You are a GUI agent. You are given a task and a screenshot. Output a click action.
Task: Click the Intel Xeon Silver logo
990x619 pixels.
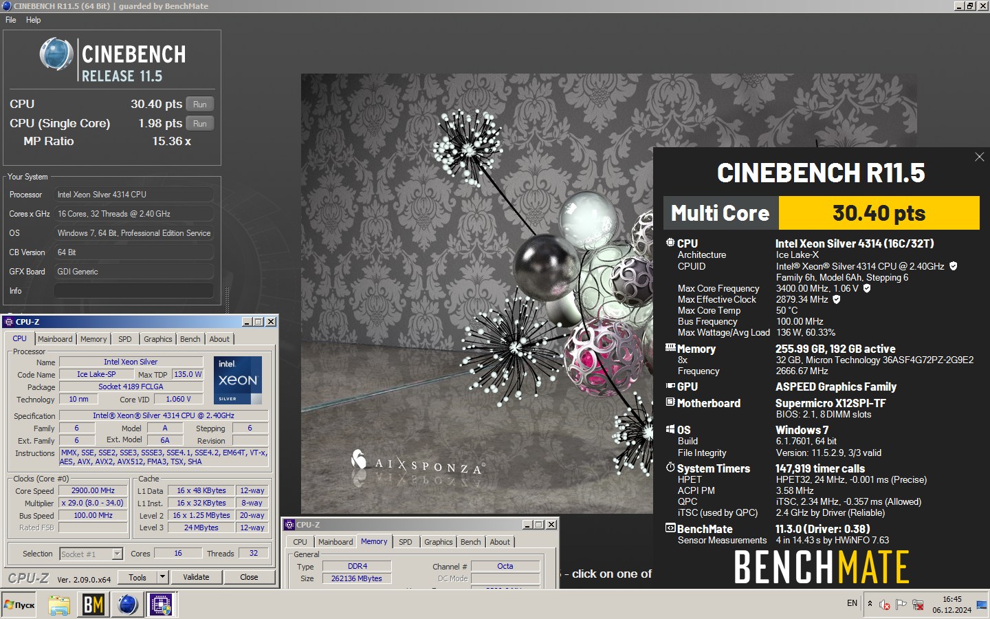(x=237, y=380)
